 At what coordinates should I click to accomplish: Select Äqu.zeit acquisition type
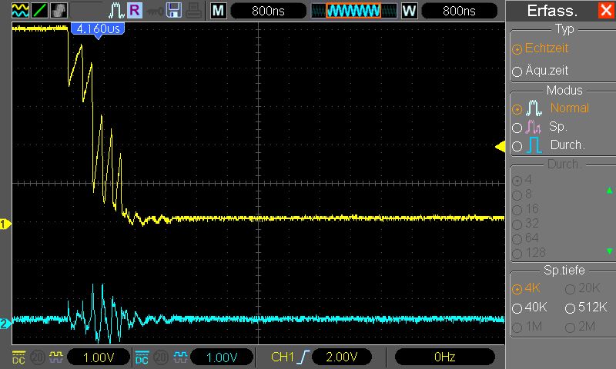pos(541,71)
